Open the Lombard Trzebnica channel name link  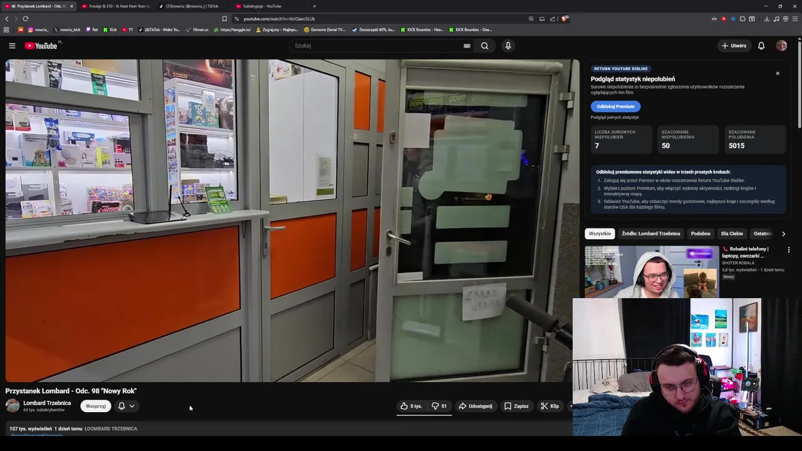tap(47, 403)
